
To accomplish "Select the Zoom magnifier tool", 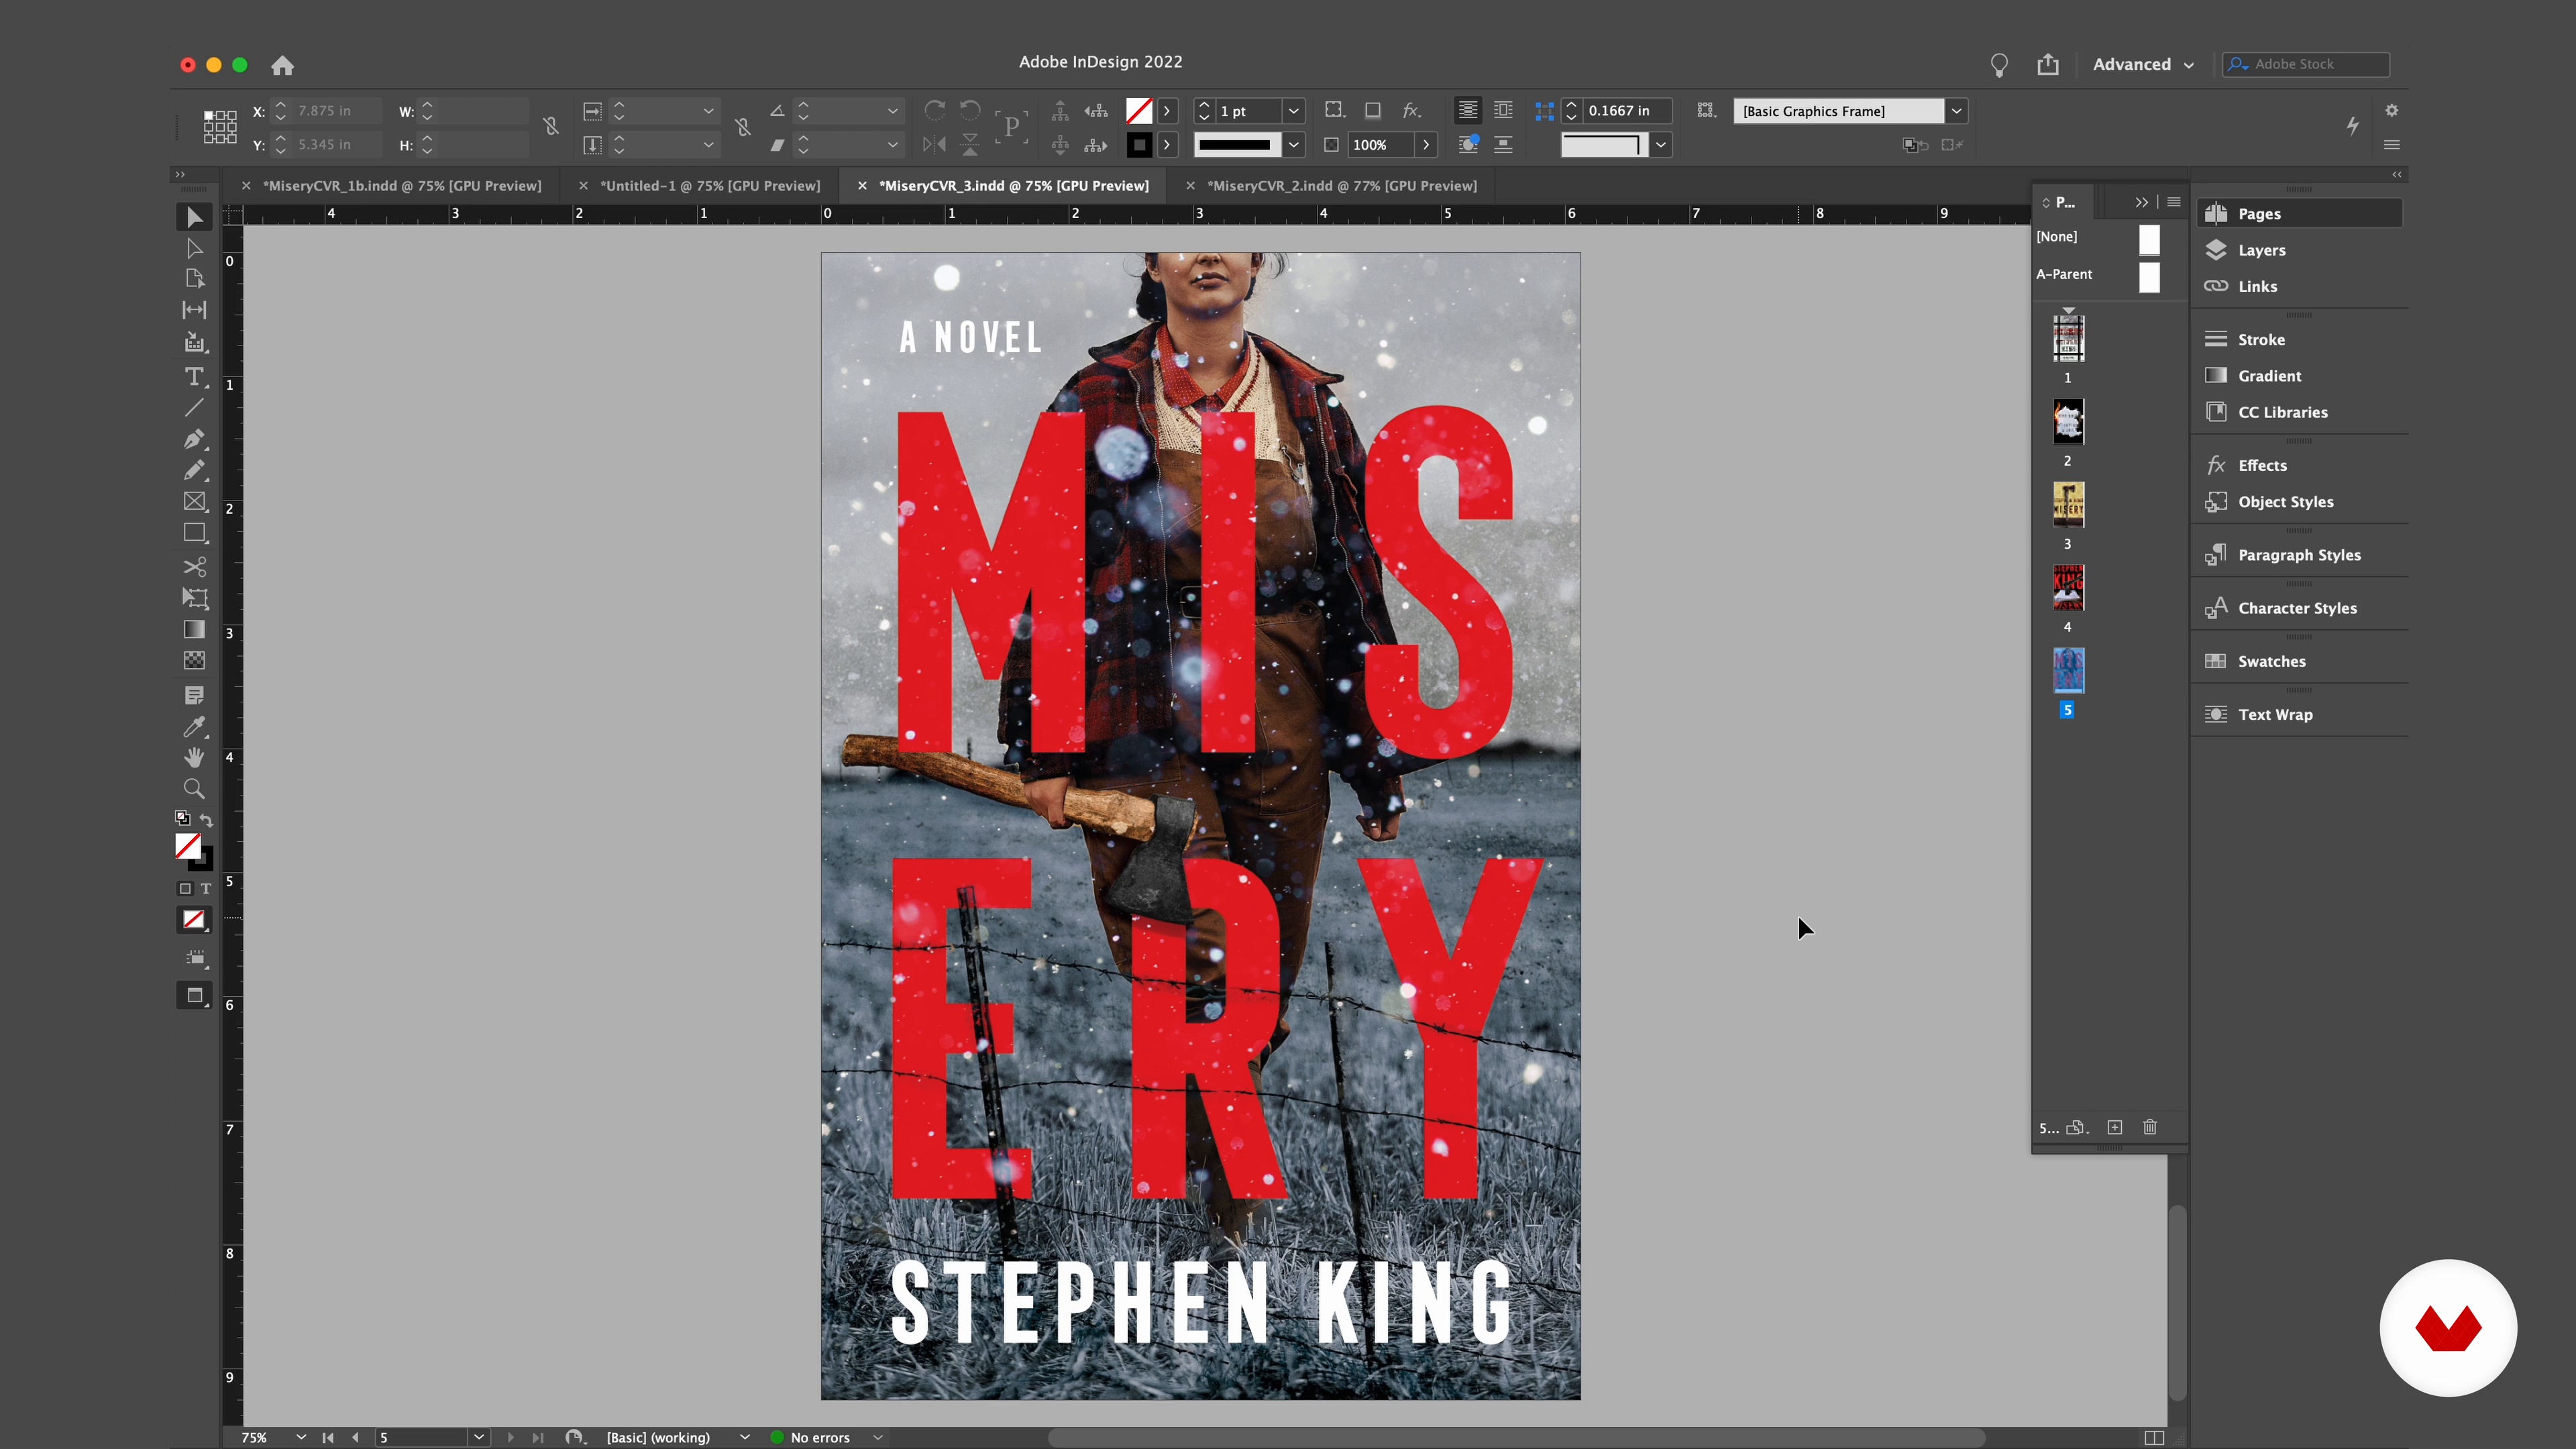I will pos(194,788).
